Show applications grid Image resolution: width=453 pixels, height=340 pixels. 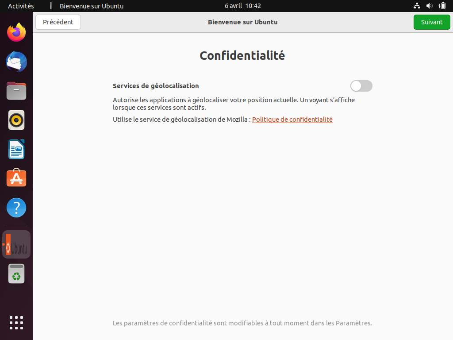pos(16,323)
